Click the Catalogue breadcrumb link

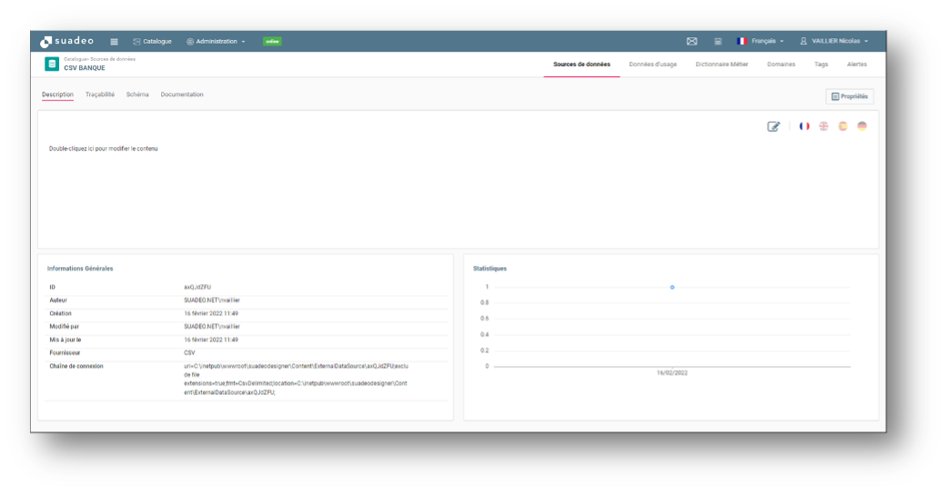click(75, 59)
